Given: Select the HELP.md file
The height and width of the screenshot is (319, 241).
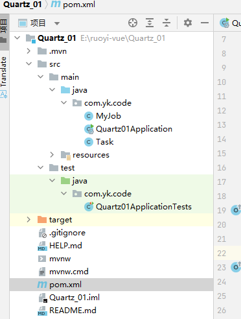Looking at the screenshot, I should click(x=65, y=246).
